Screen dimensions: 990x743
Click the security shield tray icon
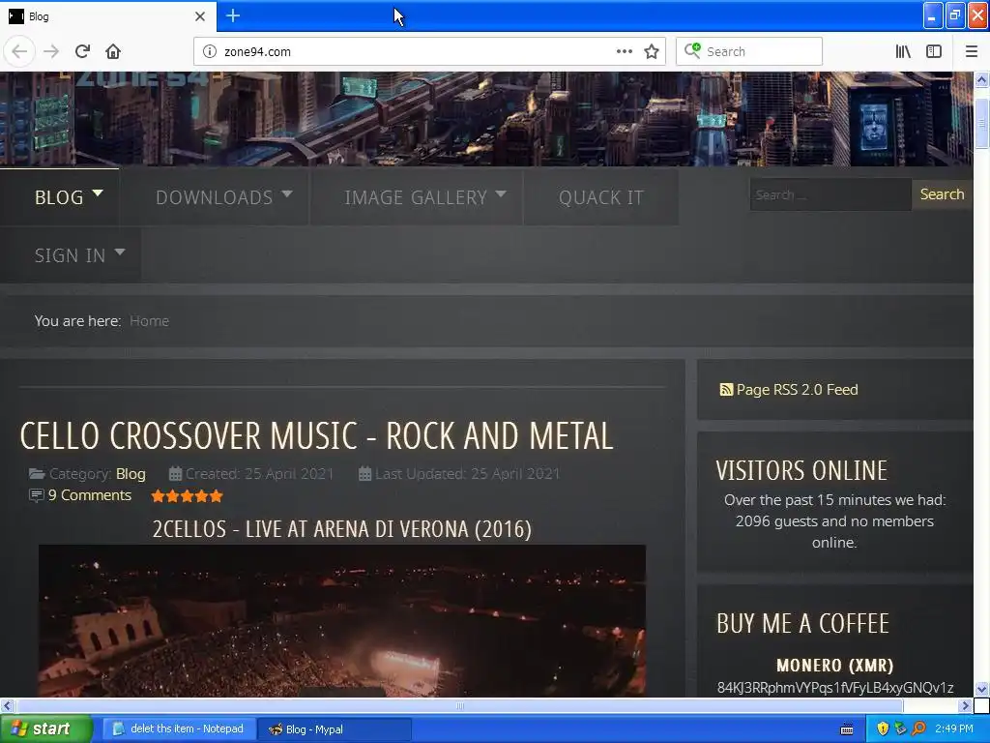tap(883, 729)
